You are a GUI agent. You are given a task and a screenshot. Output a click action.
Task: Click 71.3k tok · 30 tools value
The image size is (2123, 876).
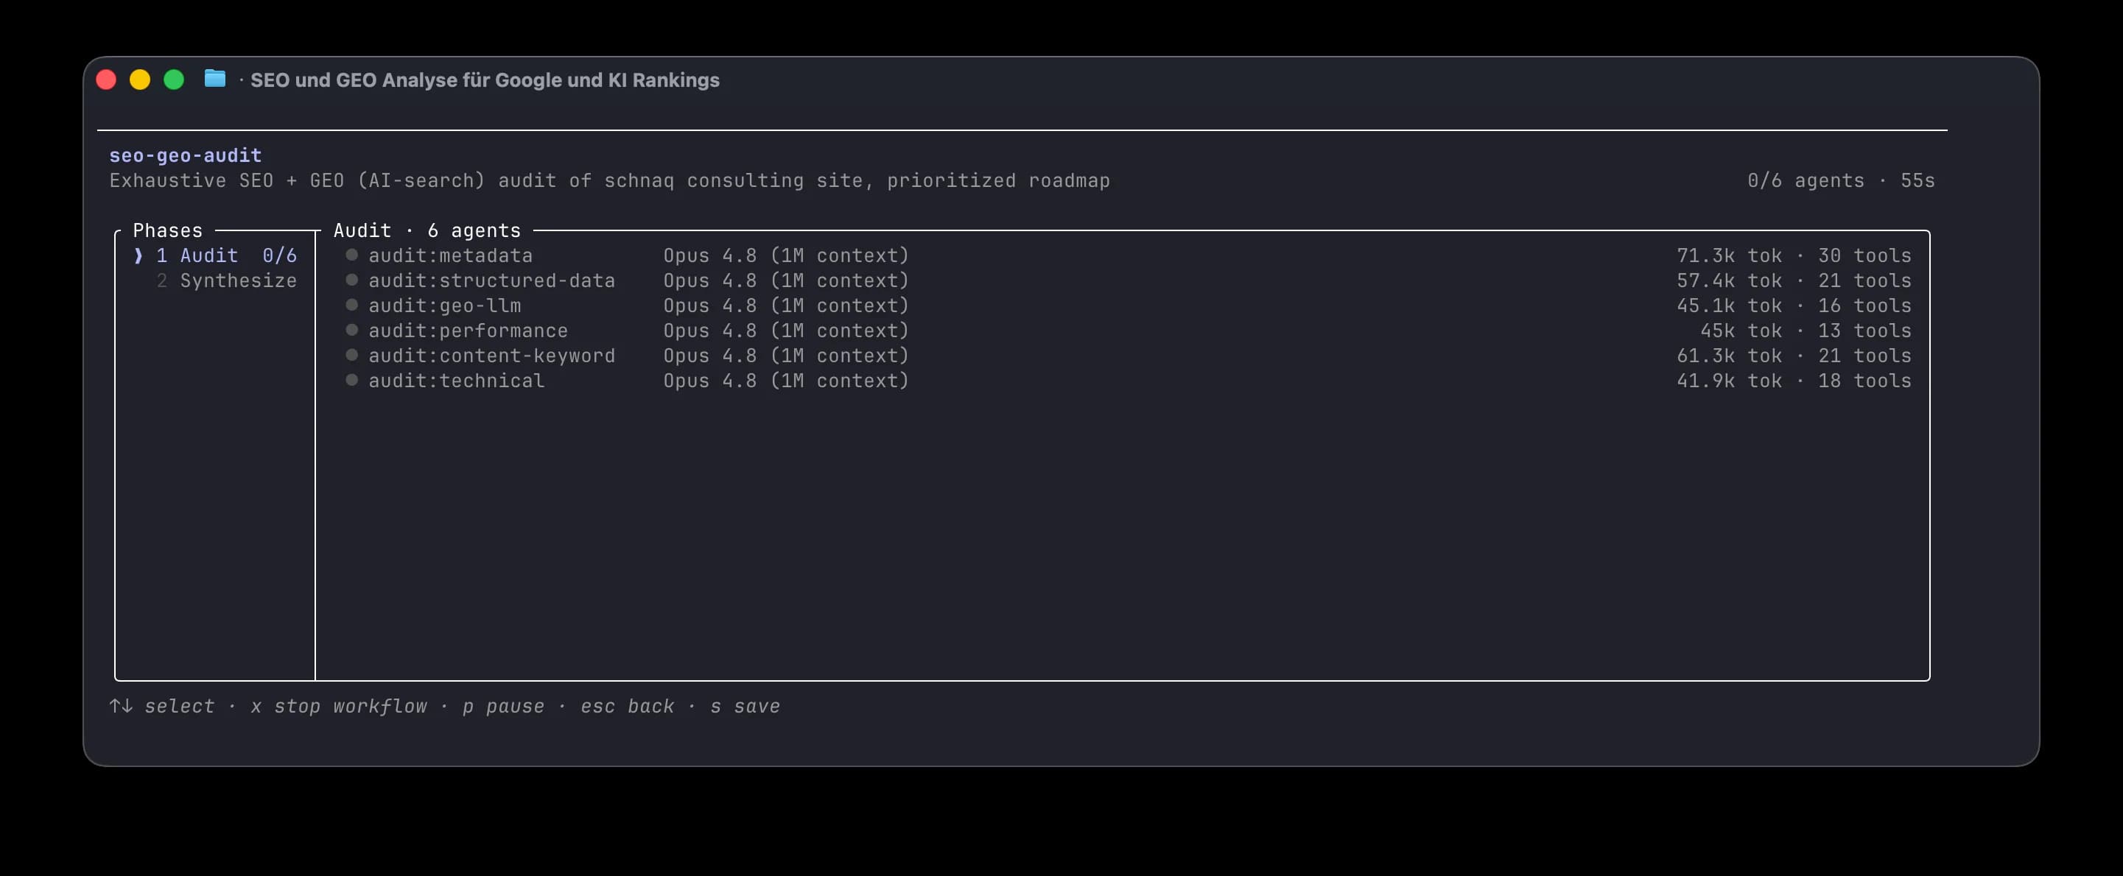(x=1794, y=256)
